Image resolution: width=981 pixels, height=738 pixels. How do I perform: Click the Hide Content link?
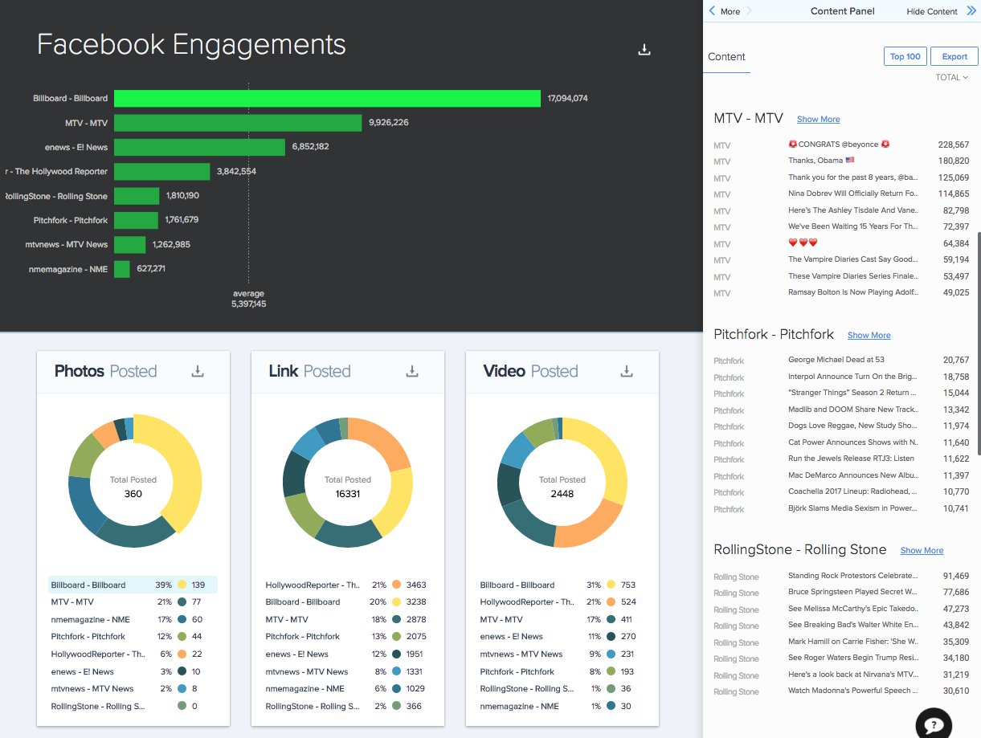pos(932,11)
